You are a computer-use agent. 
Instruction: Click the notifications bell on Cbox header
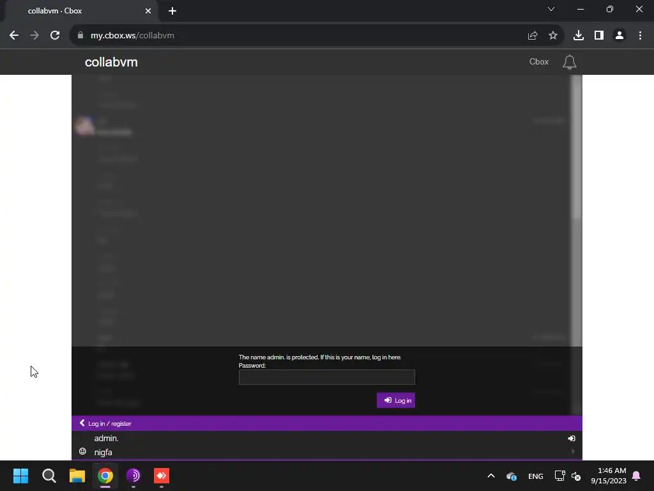click(x=569, y=62)
